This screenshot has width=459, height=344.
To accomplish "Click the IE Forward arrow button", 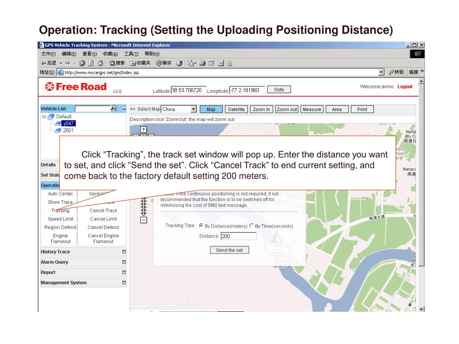I will click(68, 63).
